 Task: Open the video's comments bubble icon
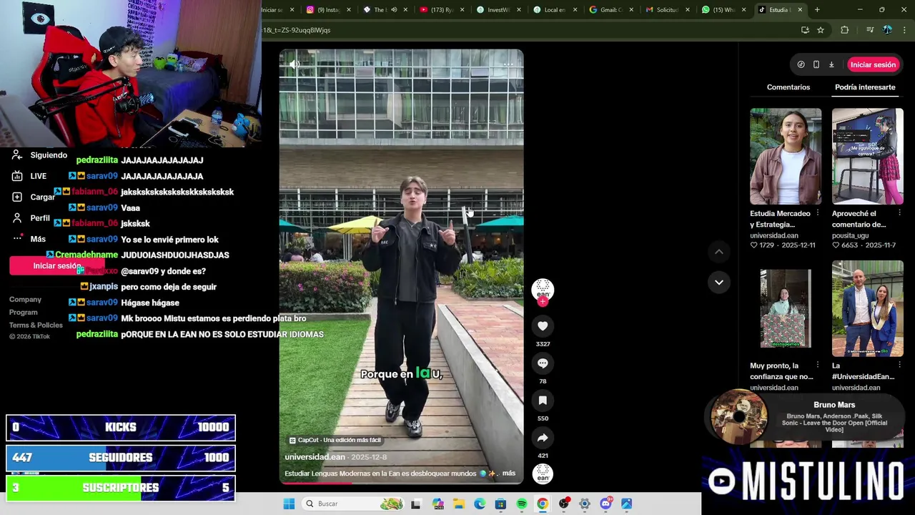pos(543,363)
